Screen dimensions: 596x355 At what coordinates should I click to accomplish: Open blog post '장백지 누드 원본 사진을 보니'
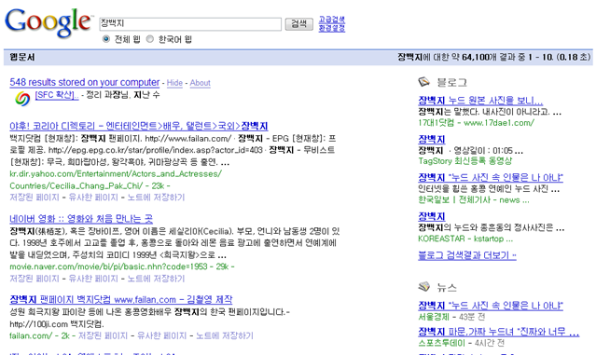(x=480, y=101)
